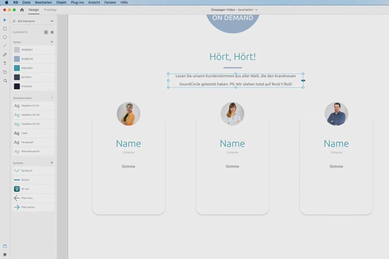Select the bearded man portrait
The image size is (389, 259).
336,114
